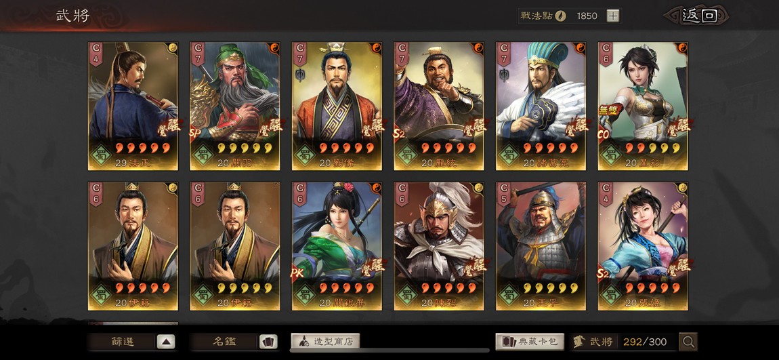Open the magnifier search icon beside 292/300
Viewport: 779px width, 360px height.
(688, 342)
